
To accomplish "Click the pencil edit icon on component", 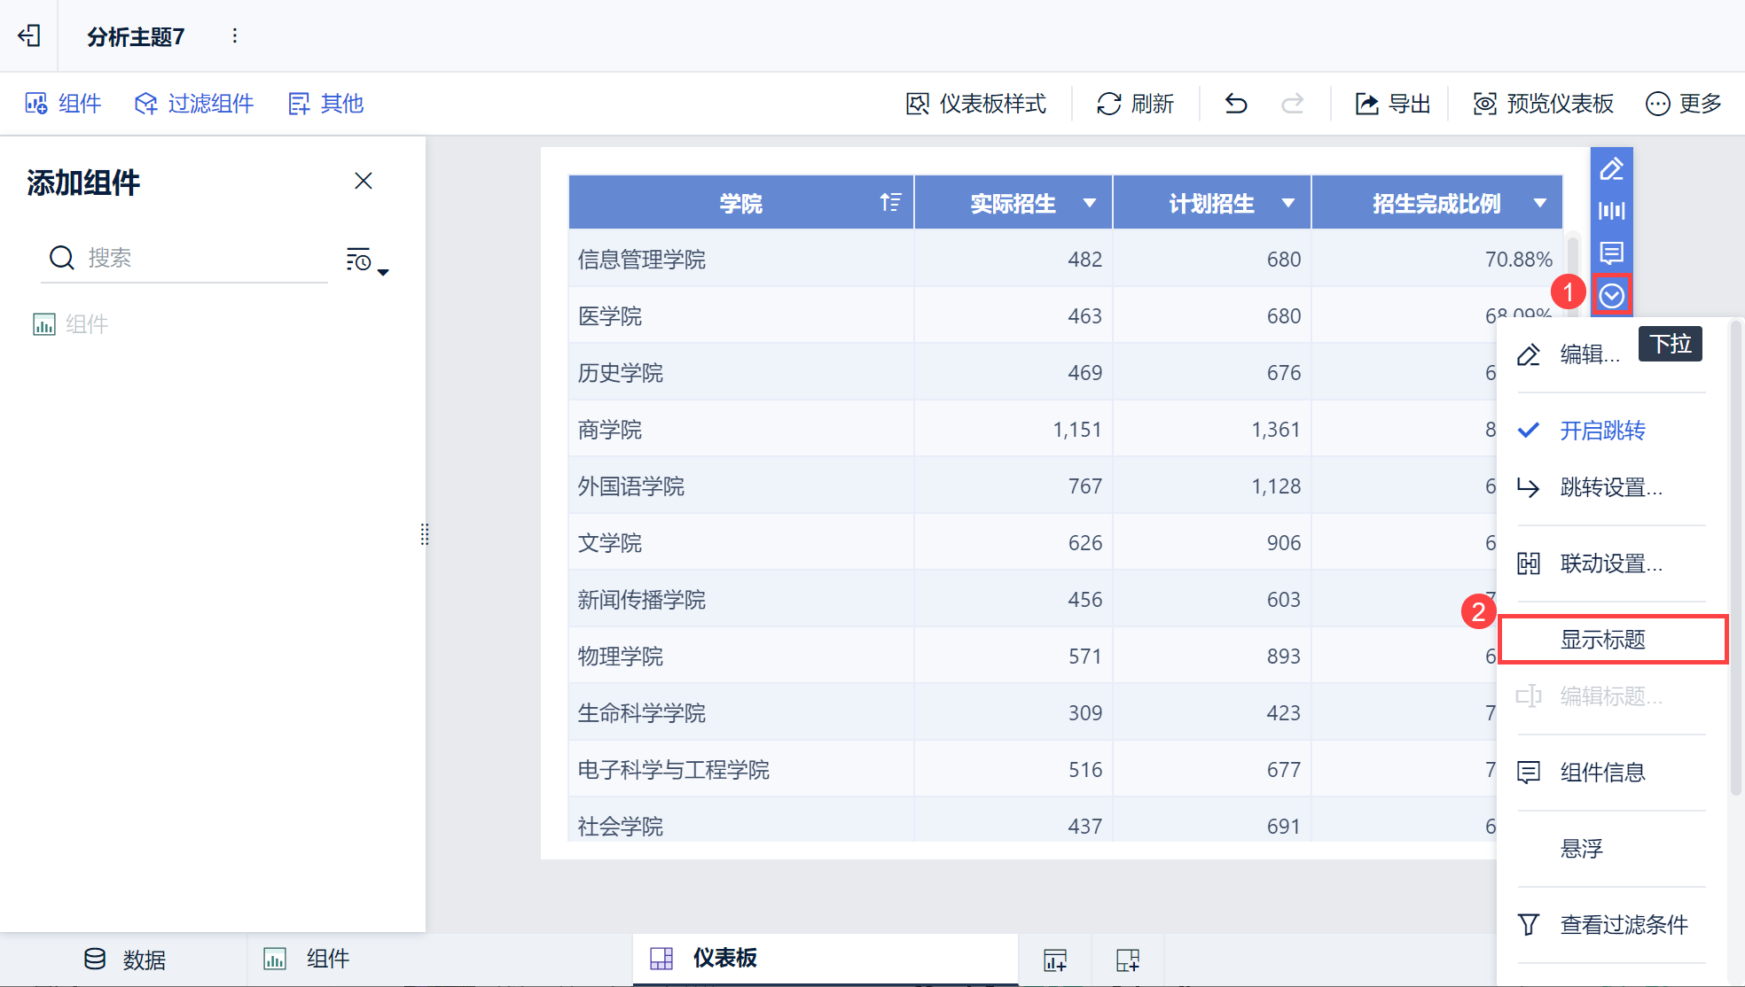I will click(x=1611, y=168).
